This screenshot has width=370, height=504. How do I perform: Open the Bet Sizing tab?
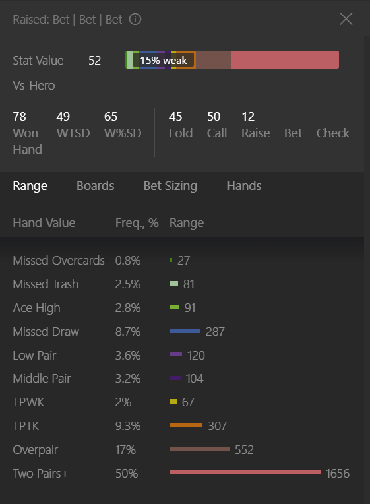[170, 186]
